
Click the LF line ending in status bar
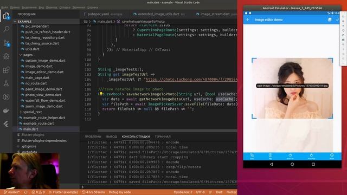pyautogui.click(x=210, y=192)
